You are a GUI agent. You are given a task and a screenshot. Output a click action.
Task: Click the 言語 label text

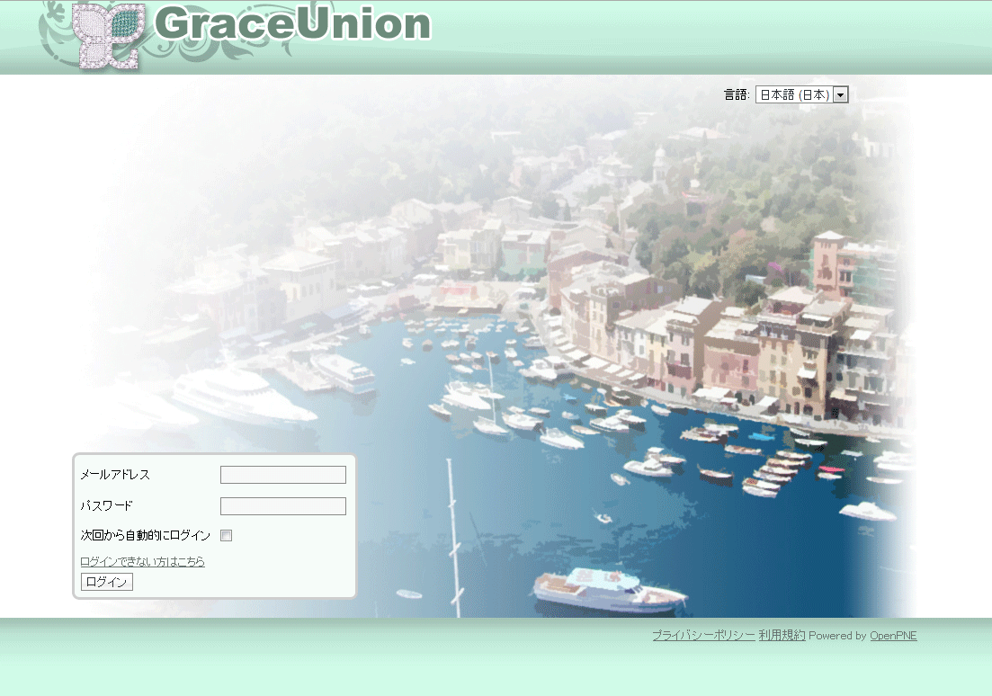[x=736, y=94]
